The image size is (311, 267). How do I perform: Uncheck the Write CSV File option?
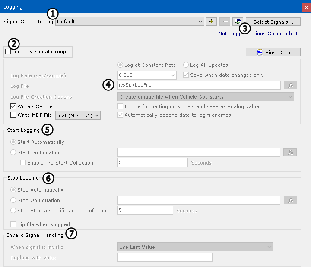13,106
